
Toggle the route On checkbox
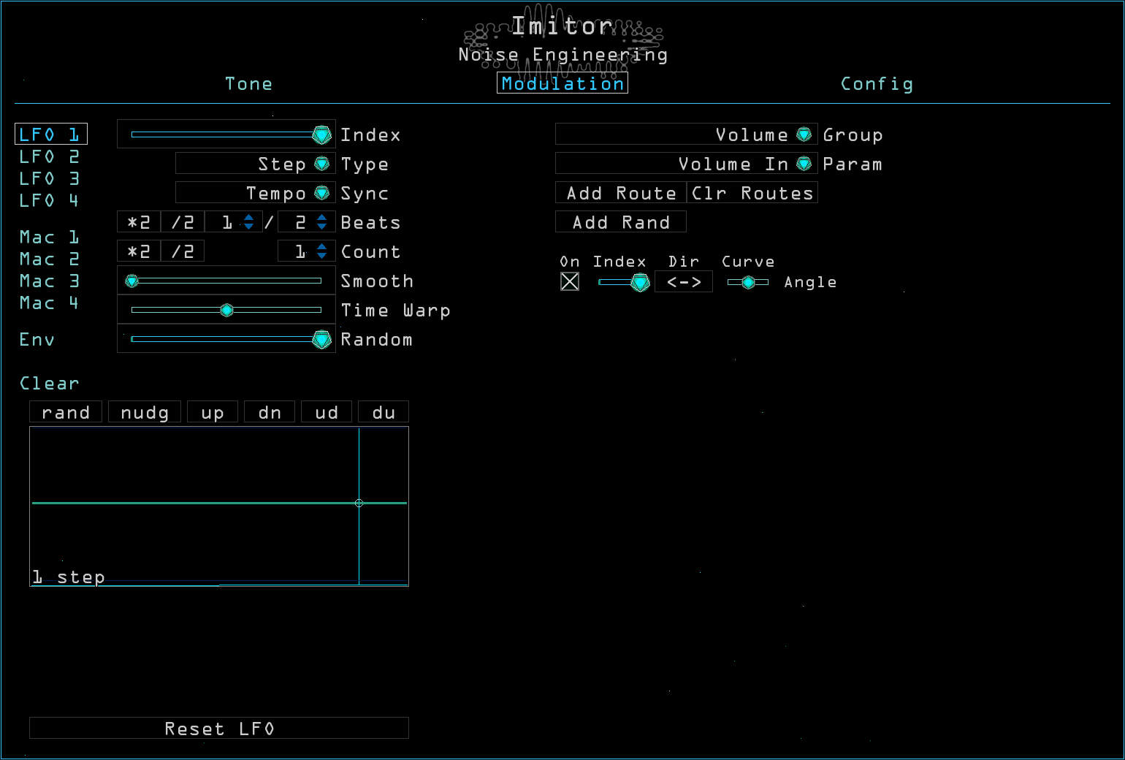[x=570, y=281]
